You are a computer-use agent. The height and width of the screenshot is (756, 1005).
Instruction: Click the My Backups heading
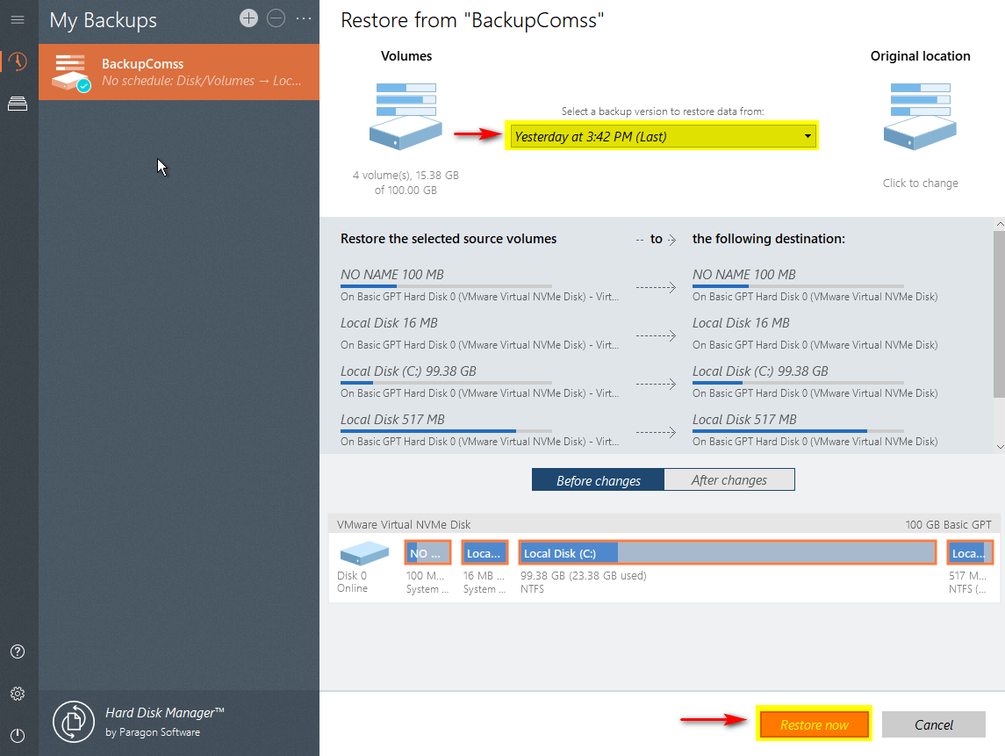tap(104, 20)
